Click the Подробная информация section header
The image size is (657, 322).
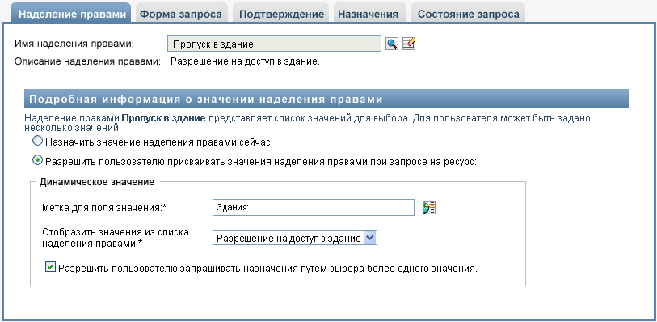(x=326, y=100)
